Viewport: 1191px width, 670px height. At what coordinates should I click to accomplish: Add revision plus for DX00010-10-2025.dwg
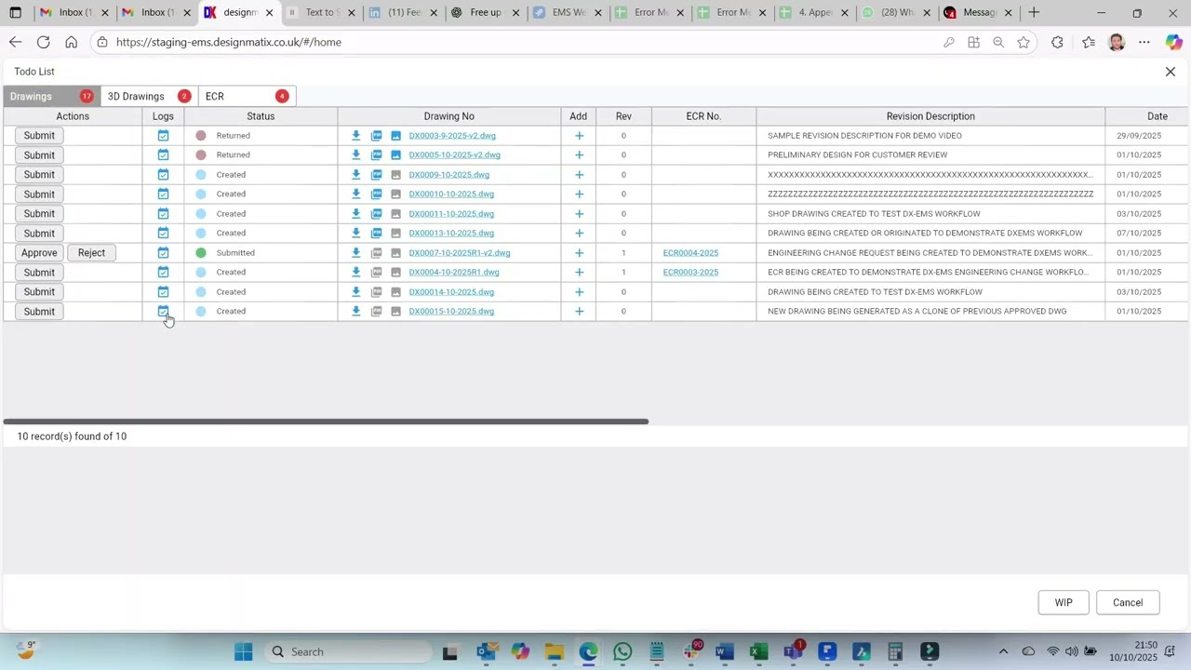[579, 194]
